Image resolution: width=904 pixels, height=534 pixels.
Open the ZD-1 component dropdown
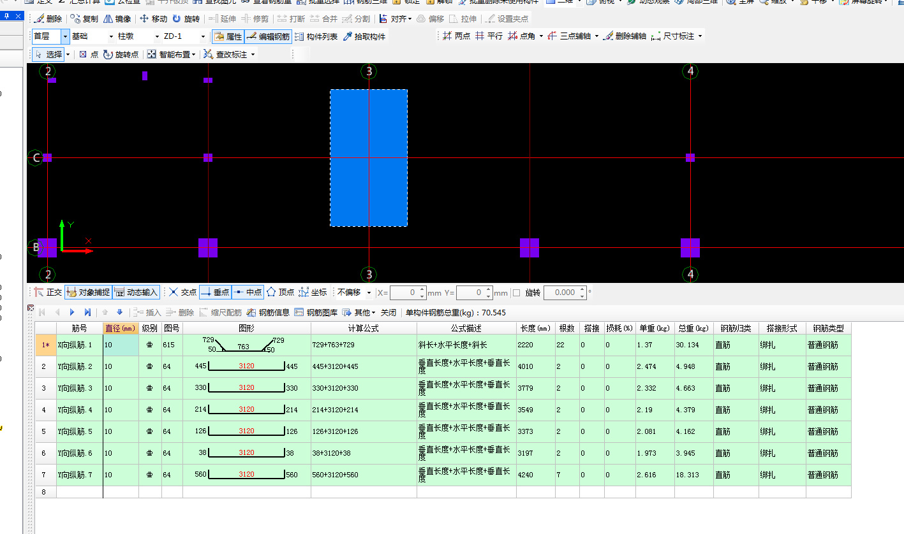pyautogui.click(x=203, y=37)
